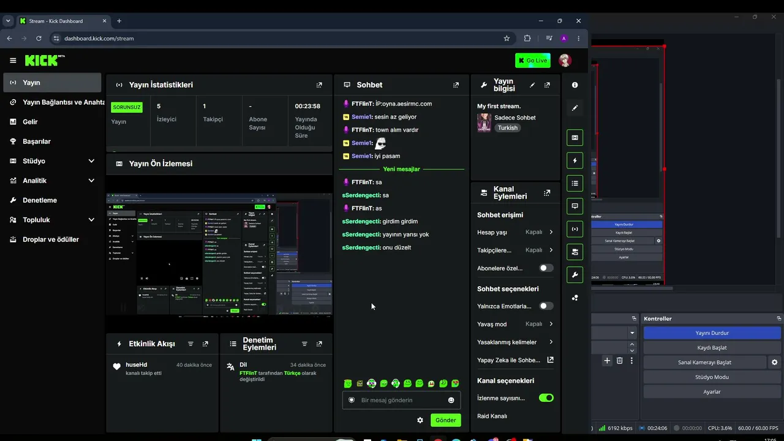Bookmark this page with the star icon
This screenshot has height=441, width=784.
coord(507,39)
